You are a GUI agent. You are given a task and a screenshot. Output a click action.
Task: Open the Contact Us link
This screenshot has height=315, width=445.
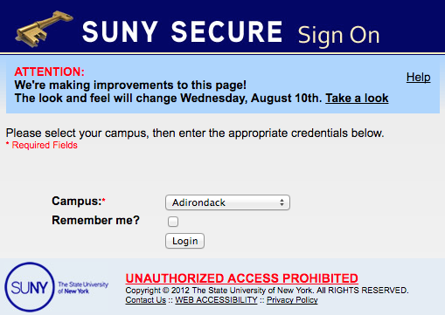[x=146, y=300]
